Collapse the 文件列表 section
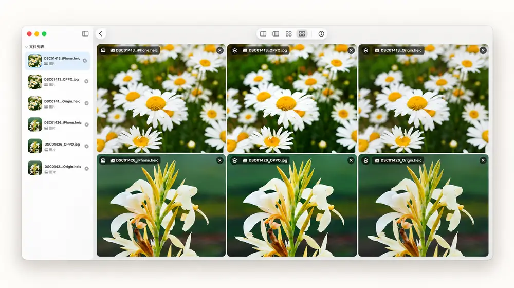Image resolution: width=514 pixels, height=288 pixels. pyautogui.click(x=26, y=47)
